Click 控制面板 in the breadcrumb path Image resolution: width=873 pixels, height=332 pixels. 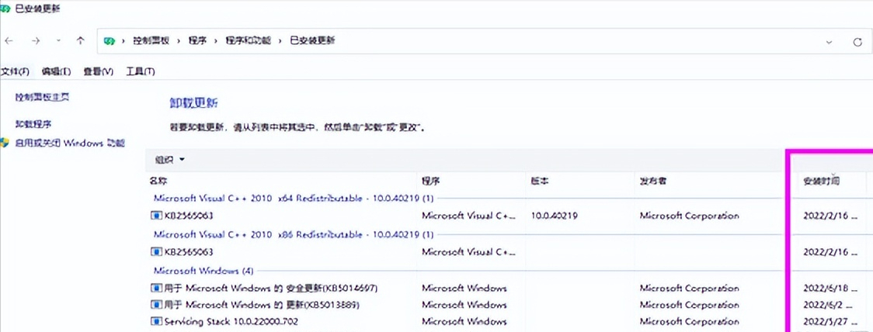151,40
